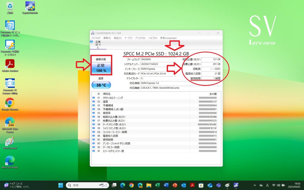Image resolution: width=304 pixels, height=190 pixels.
Task: Click the total host reads value 121 GB
Action: pos(211,59)
